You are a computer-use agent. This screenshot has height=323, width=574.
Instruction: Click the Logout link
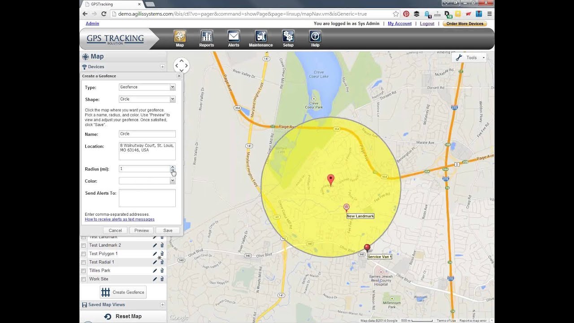427,24
